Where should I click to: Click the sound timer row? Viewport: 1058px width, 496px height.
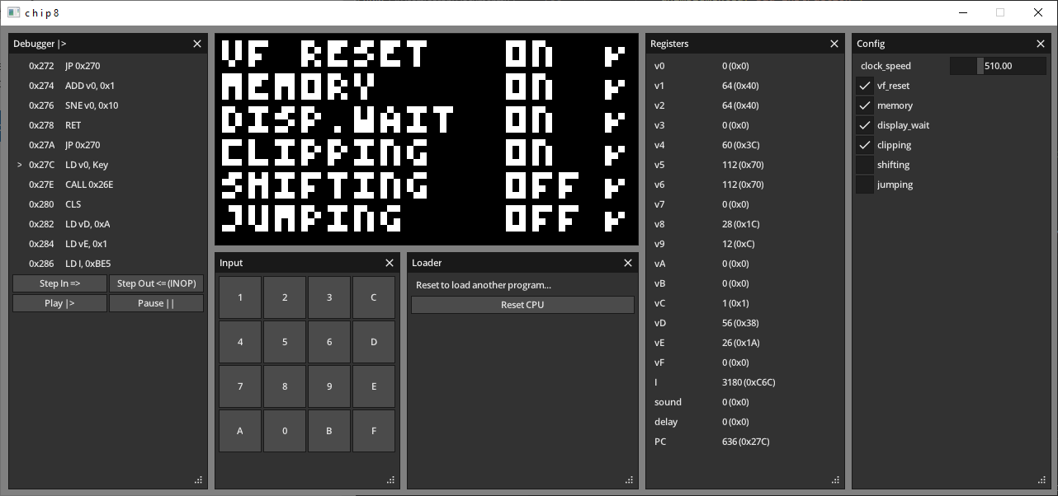(x=744, y=402)
